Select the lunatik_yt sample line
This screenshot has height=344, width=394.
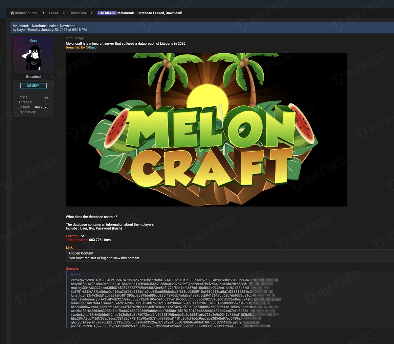coord(173,295)
